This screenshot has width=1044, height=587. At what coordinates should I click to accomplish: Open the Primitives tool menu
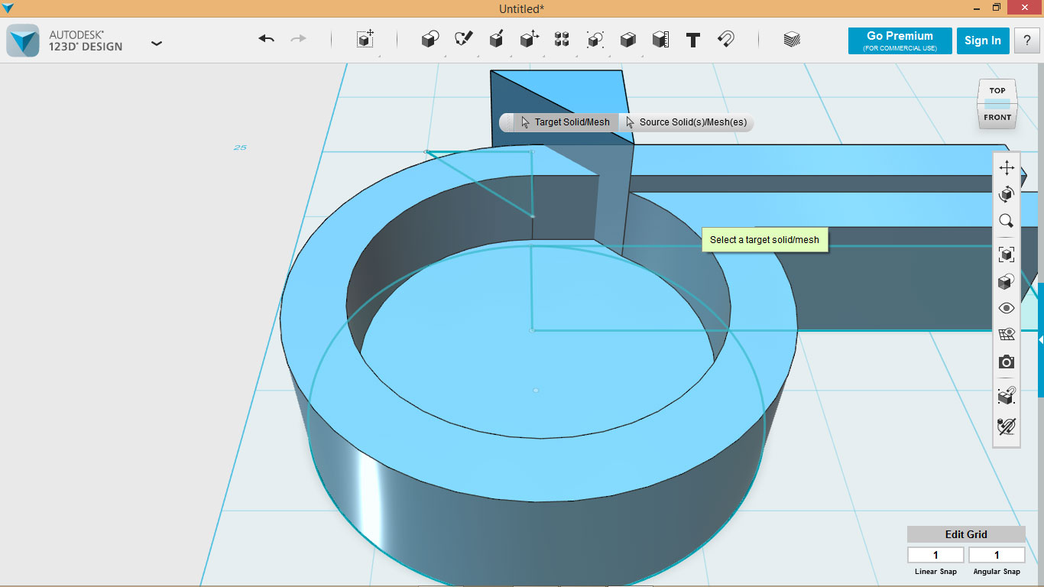[430, 40]
